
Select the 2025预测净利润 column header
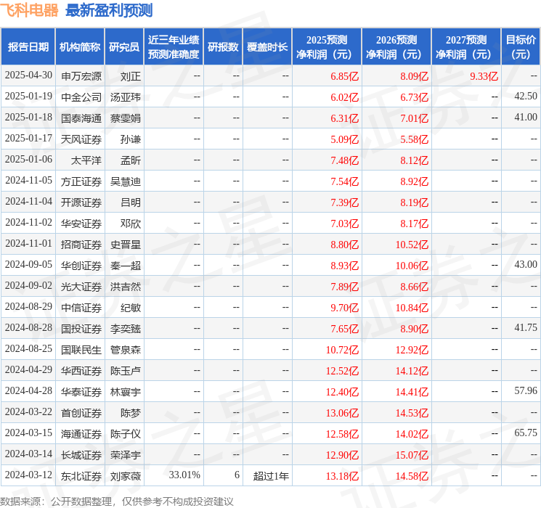coord(327,47)
